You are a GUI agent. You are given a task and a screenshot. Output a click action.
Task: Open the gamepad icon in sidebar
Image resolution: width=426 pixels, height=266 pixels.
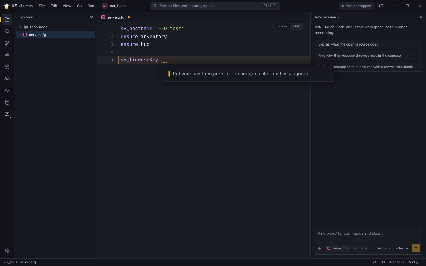(7, 79)
